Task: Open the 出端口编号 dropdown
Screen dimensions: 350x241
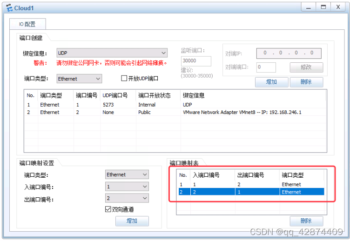Action: coord(127,198)
